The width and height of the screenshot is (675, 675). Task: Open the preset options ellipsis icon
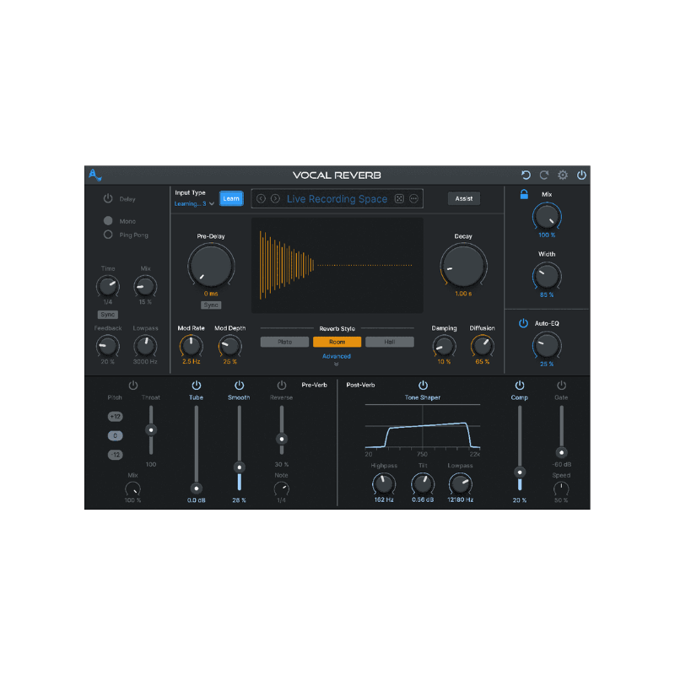413,199
